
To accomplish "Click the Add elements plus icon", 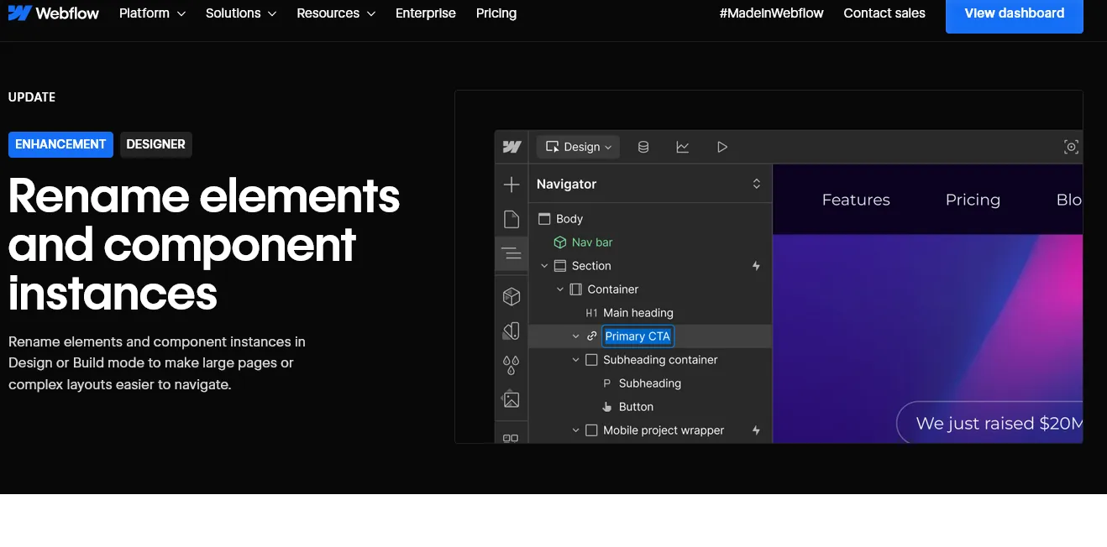I will [x=512, y=185].
